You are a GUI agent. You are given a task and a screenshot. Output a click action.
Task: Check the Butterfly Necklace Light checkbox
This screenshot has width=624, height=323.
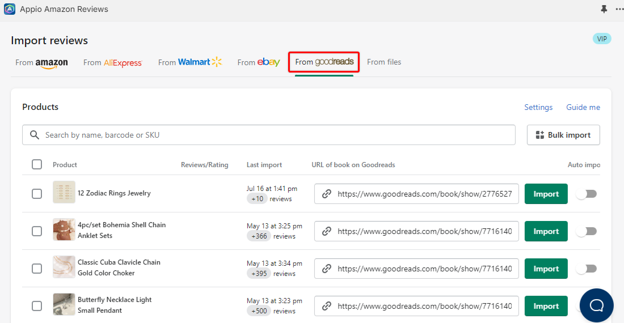37,306
